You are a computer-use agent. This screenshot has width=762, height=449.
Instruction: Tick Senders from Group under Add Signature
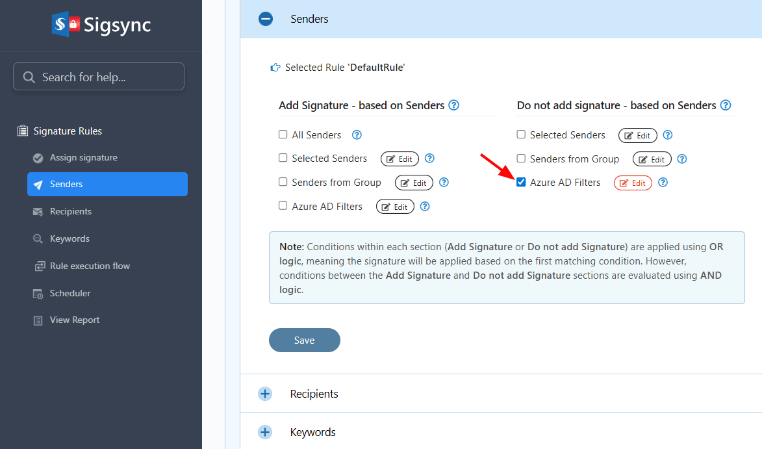(283, 183)
